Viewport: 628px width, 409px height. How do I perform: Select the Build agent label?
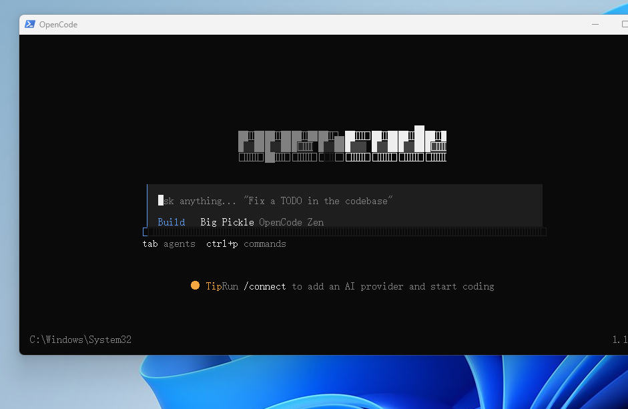click(171, 222)
